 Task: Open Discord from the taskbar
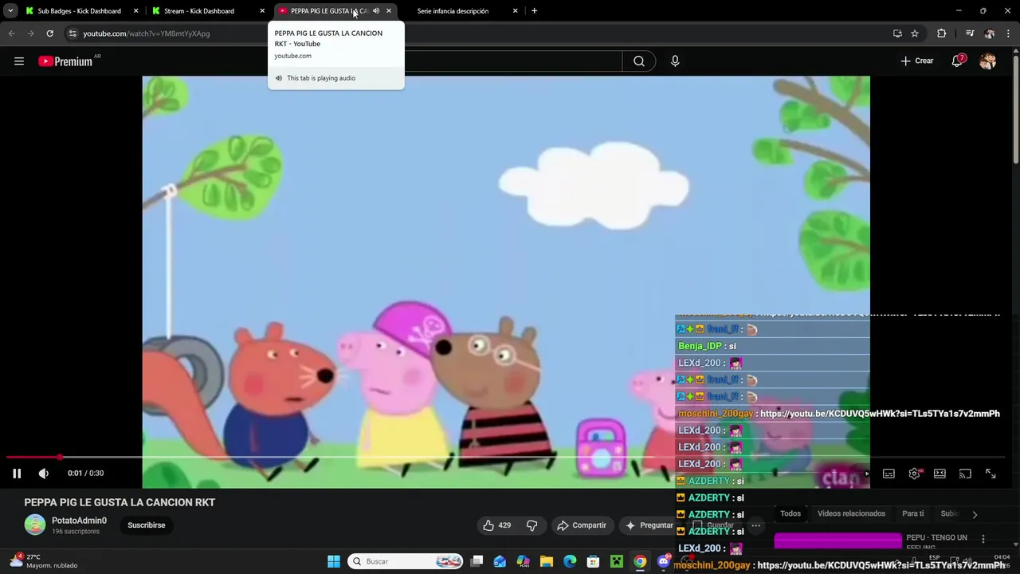coord(663,561)
